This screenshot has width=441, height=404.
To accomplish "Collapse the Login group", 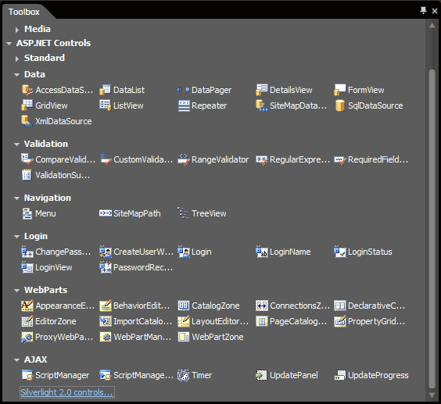I will pos(17,237).
